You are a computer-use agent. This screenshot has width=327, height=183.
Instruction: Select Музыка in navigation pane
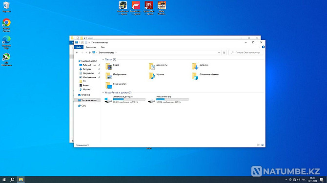[x=85, y=90]
